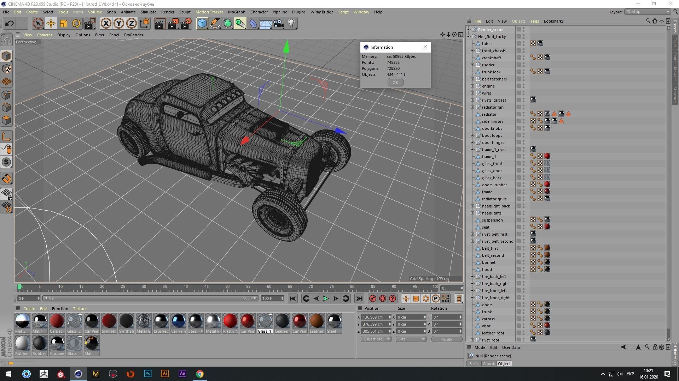Click the coordinate system icon
The width and height of the screenshot is (679, 381).
(x=144, y=24)
